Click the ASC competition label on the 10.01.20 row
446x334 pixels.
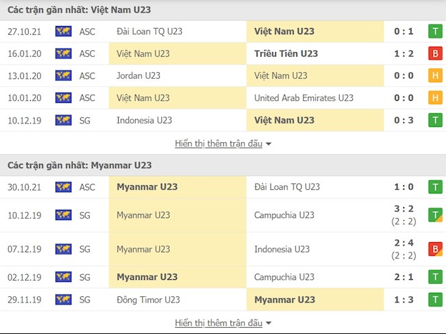point(87,98)
